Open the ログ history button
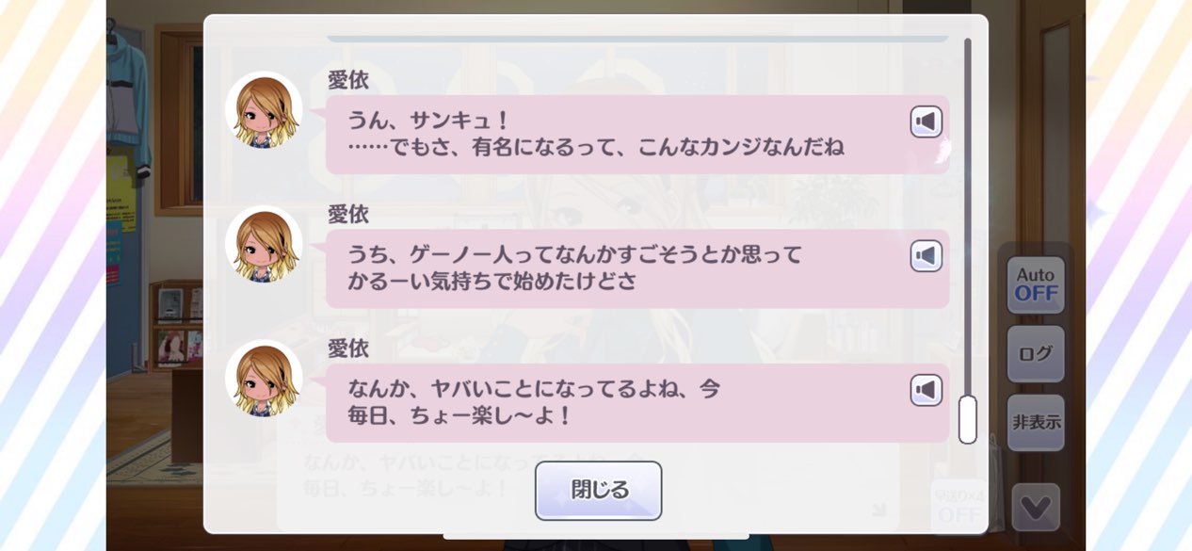The width and height of the screenshot is (1192, 551). pyautogui.click(x=1036, y=354)
